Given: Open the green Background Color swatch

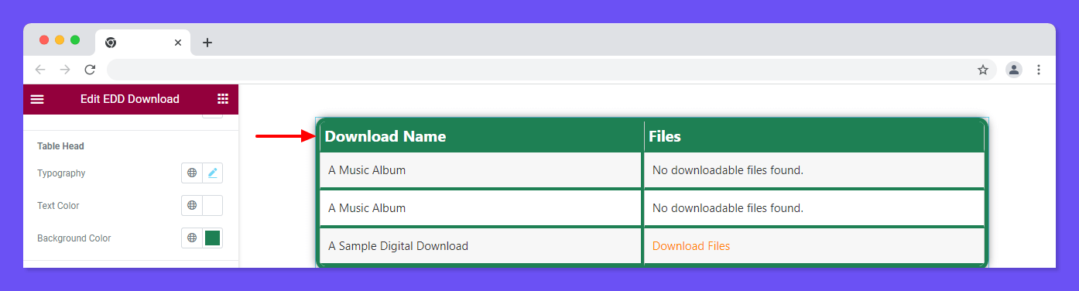Looking at the screenshot, I should 213,238.
